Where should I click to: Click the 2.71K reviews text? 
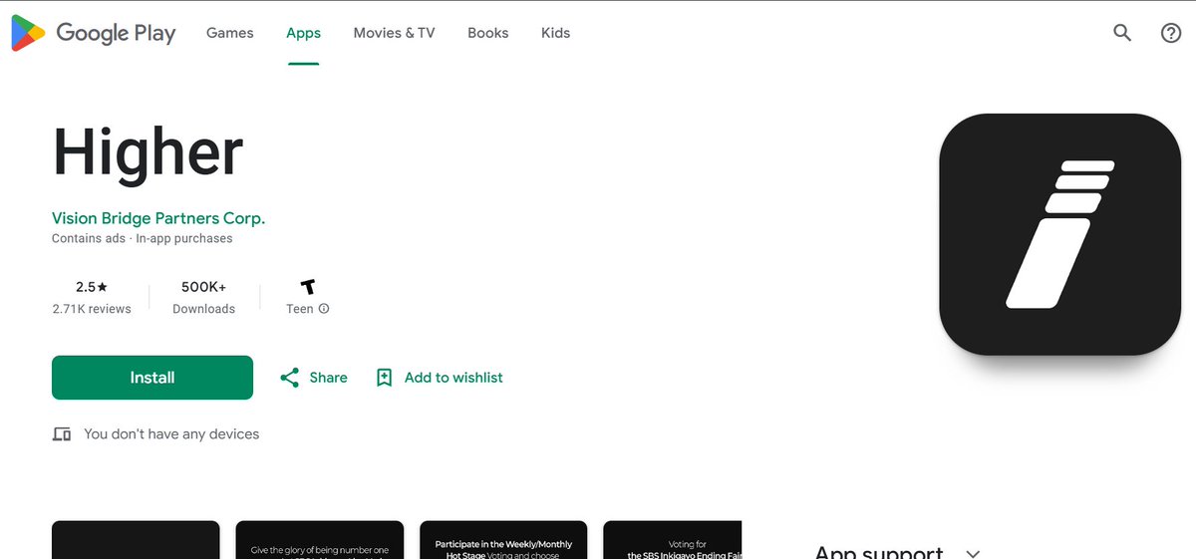(x=92, y=309)
